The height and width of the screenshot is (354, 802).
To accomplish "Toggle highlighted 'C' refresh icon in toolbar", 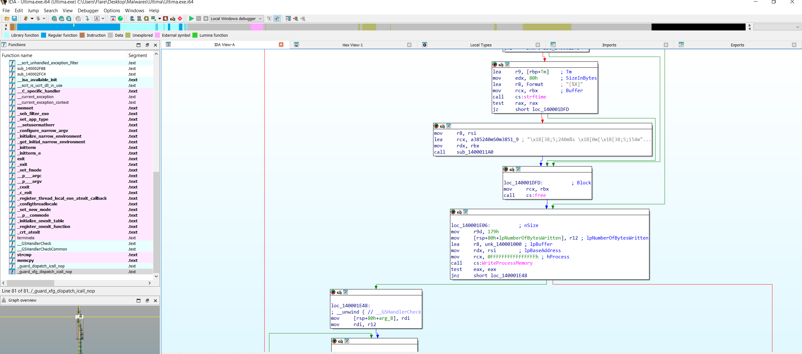I will point(277,18).
